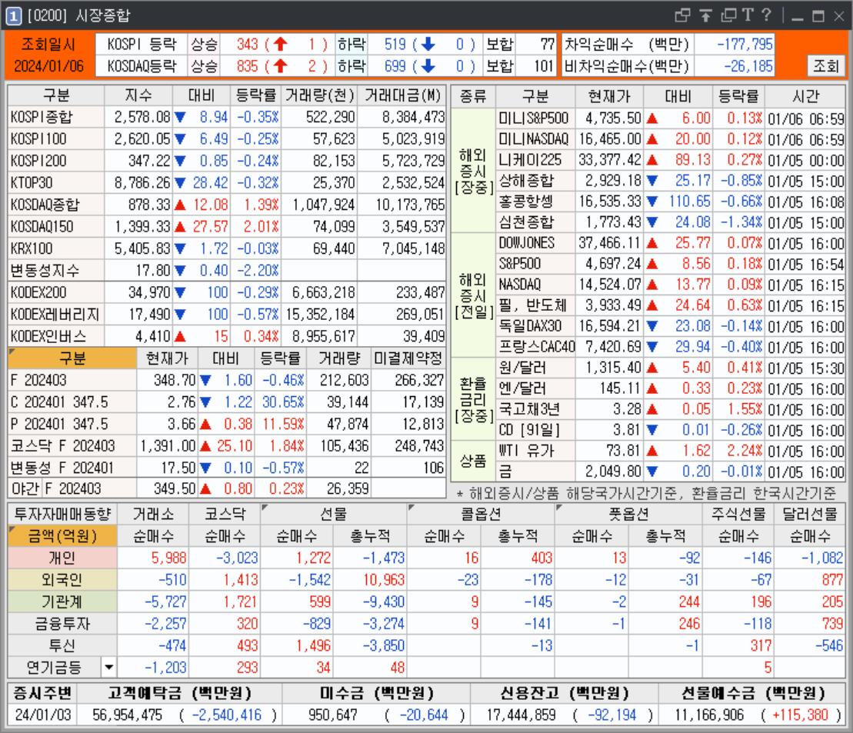853x733 pixels.
Task: Click the 미결제약정 column header
Action: pos(408,358)
